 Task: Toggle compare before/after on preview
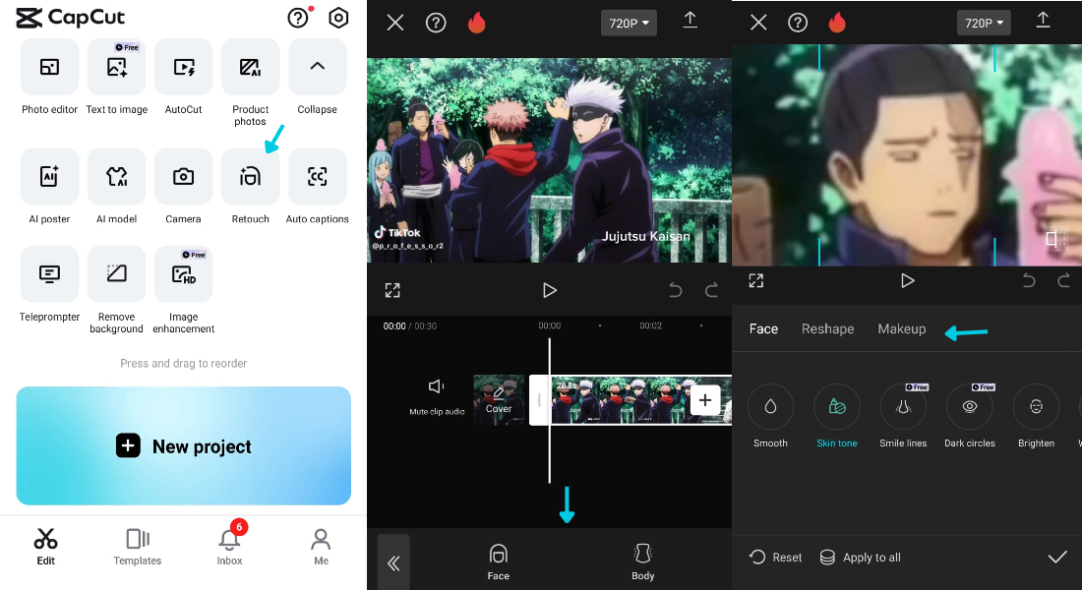1053,239
